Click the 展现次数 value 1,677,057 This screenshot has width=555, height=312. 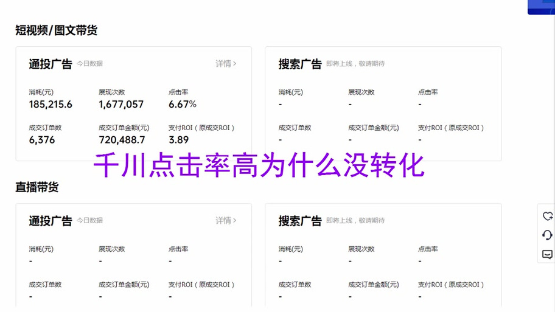(x=121, y=105)
